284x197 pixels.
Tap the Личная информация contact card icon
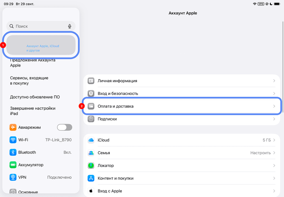(91, 81)
